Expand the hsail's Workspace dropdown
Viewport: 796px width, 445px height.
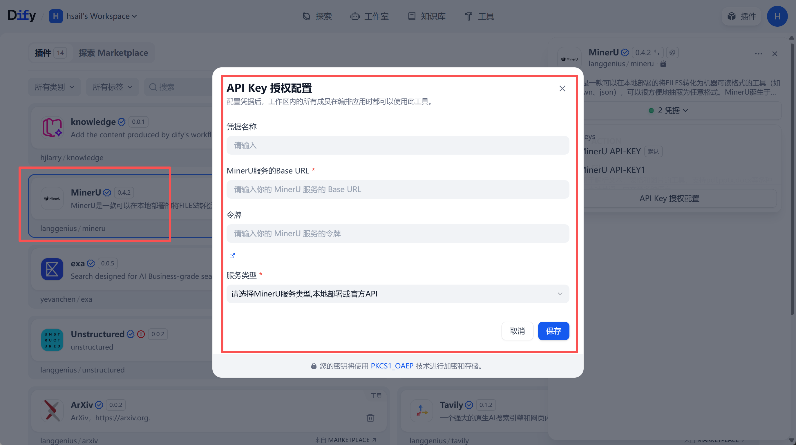tap(102, 16)
